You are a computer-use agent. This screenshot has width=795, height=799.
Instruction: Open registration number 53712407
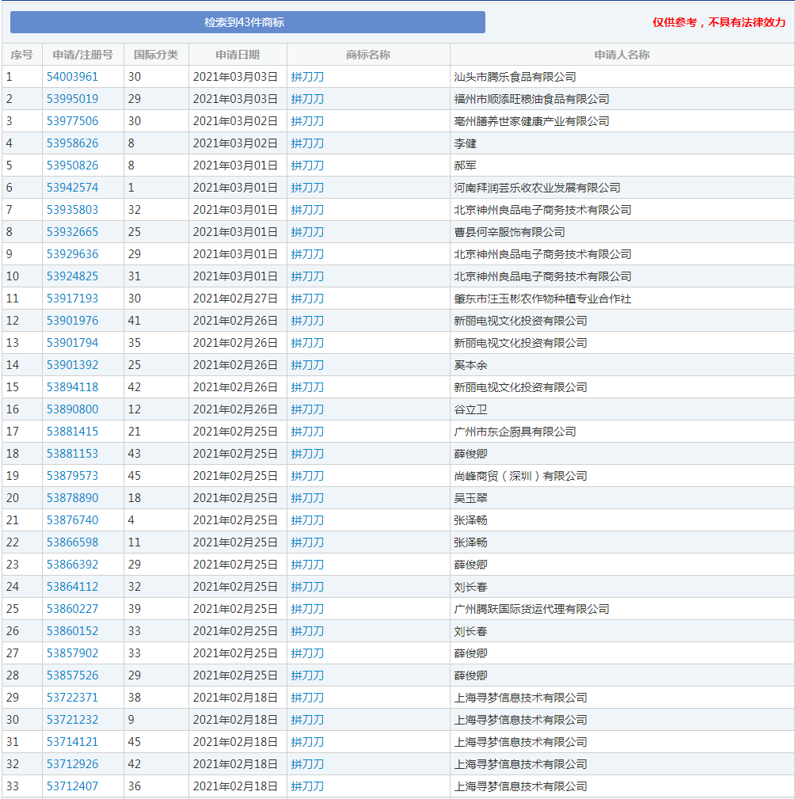[72, 786]
